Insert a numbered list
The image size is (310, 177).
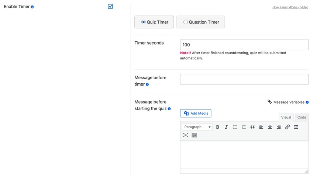pyautogui.click(x=244, y=127)
